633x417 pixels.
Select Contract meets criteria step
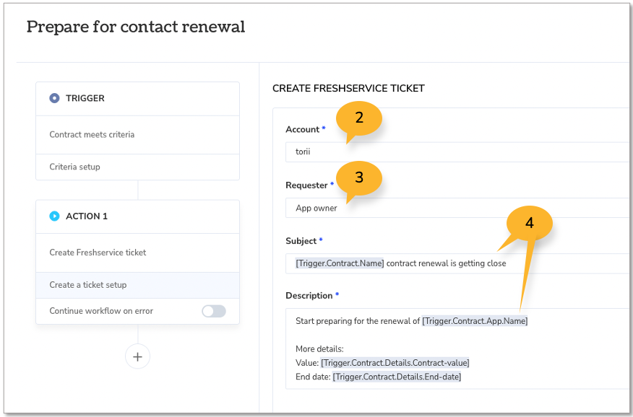(138, 135)
